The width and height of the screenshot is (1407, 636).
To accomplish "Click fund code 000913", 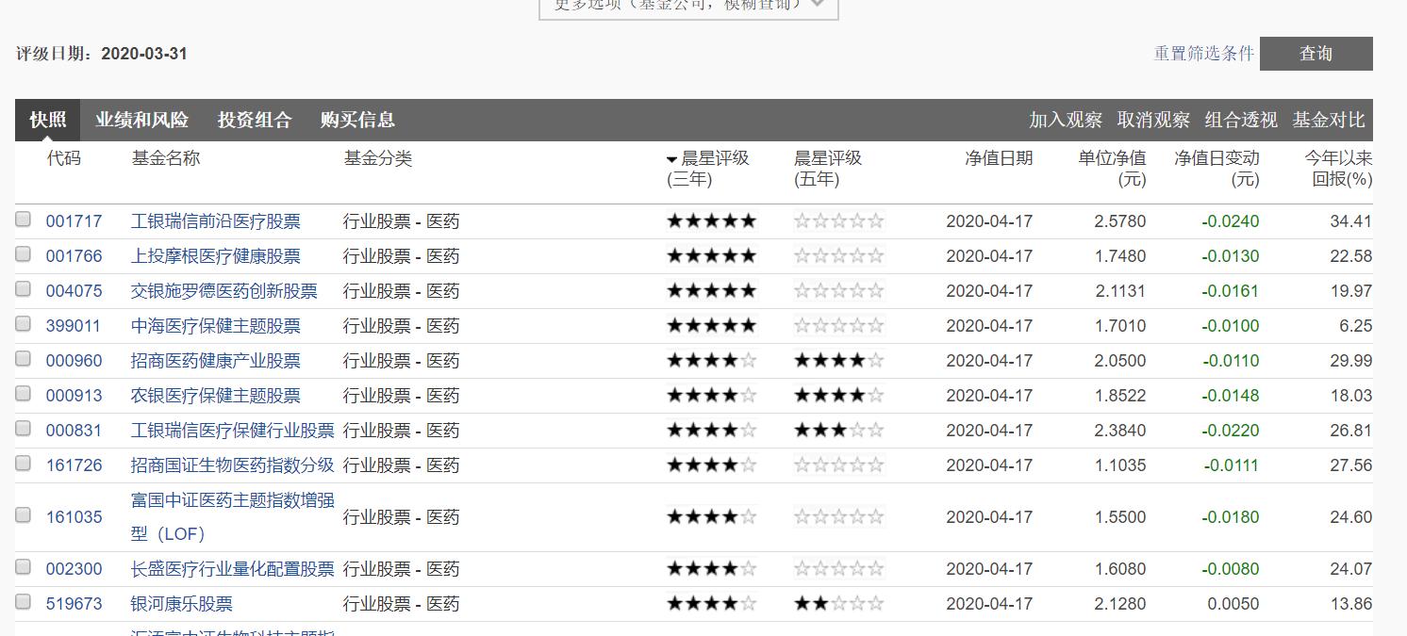I will [x=74, y=396].
